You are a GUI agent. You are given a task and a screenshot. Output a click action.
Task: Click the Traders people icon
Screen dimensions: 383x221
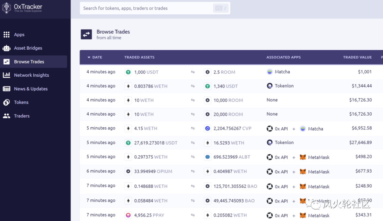6,116
